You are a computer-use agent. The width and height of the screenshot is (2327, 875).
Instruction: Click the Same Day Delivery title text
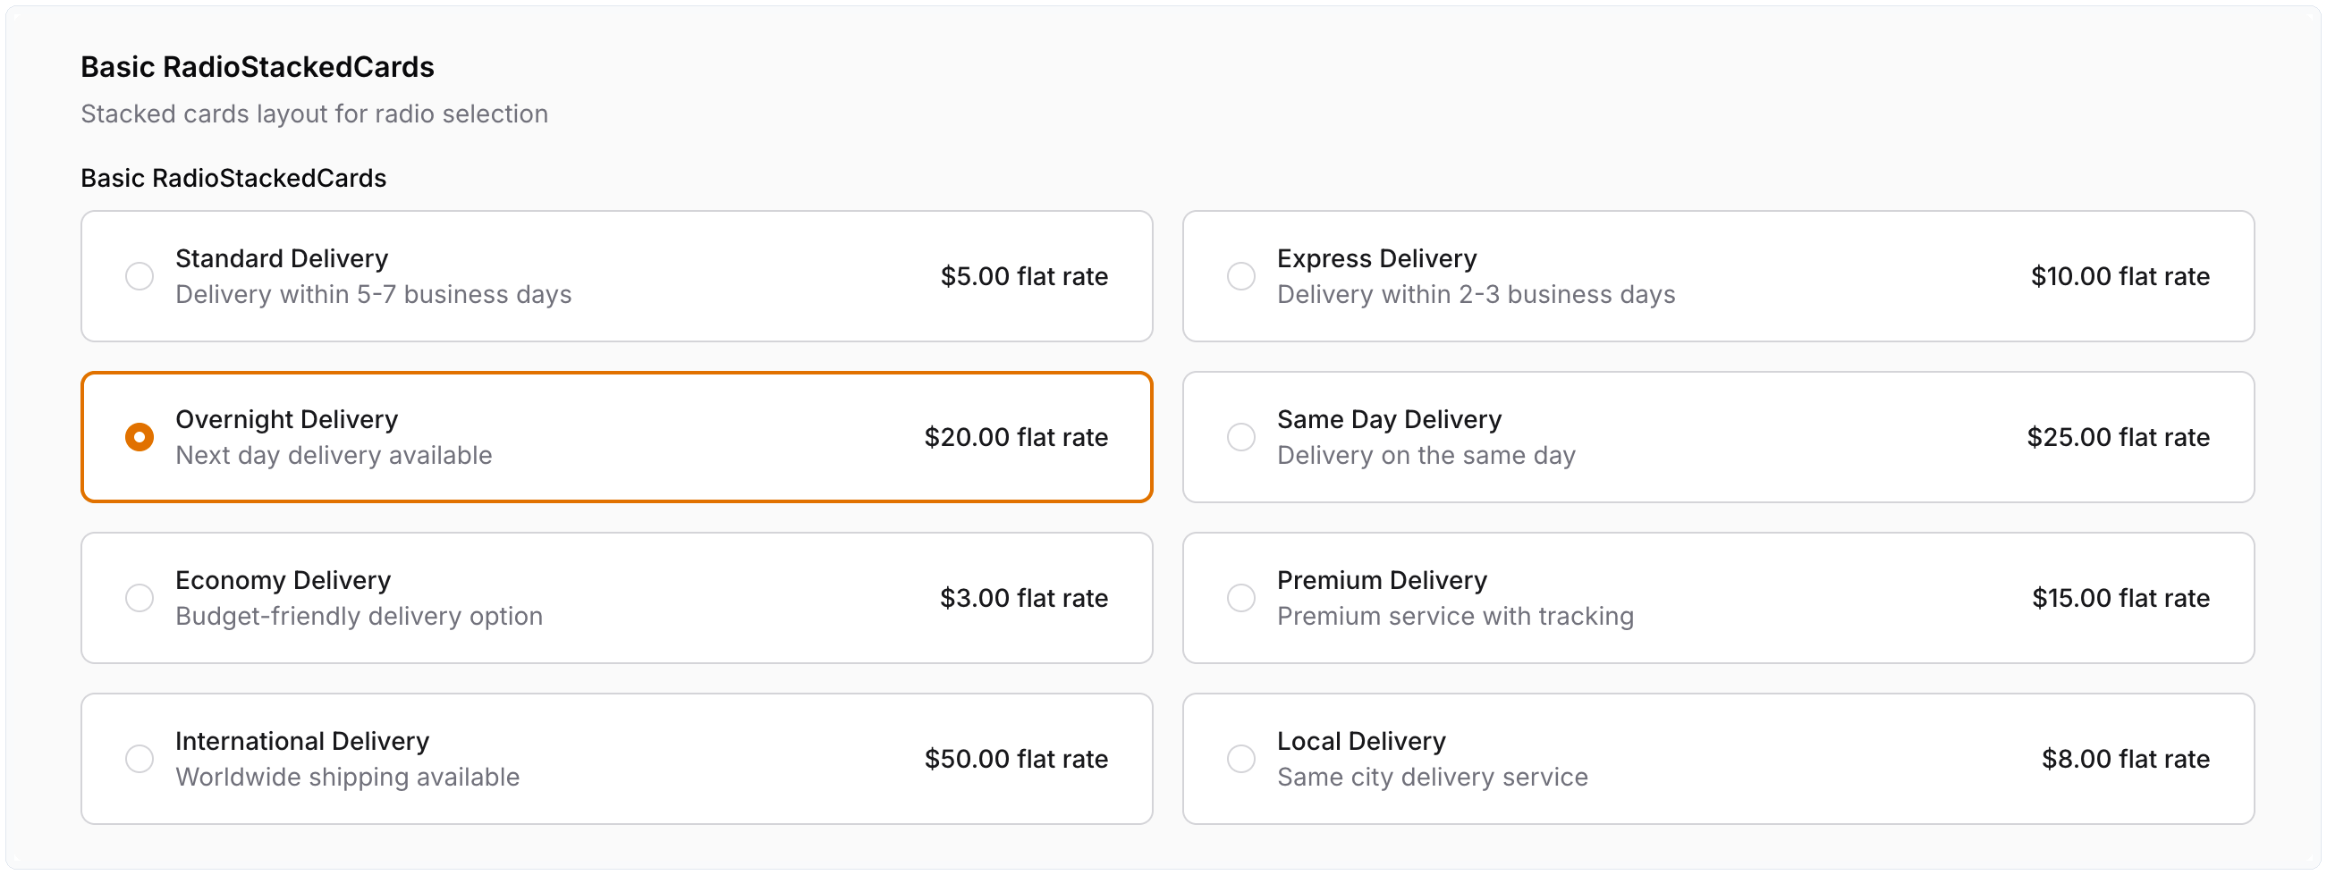1389,420
